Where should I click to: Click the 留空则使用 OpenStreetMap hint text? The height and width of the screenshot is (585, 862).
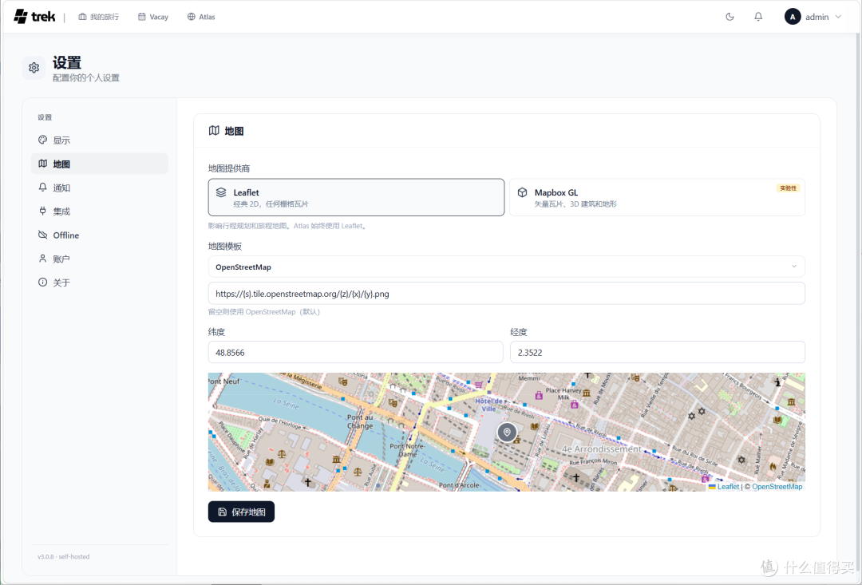pyautogui.click(x=264, y=312)
